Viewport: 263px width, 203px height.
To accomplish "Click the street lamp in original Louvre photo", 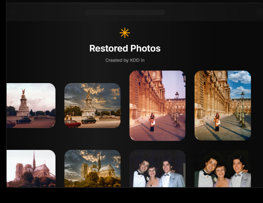I will [177, 107].
